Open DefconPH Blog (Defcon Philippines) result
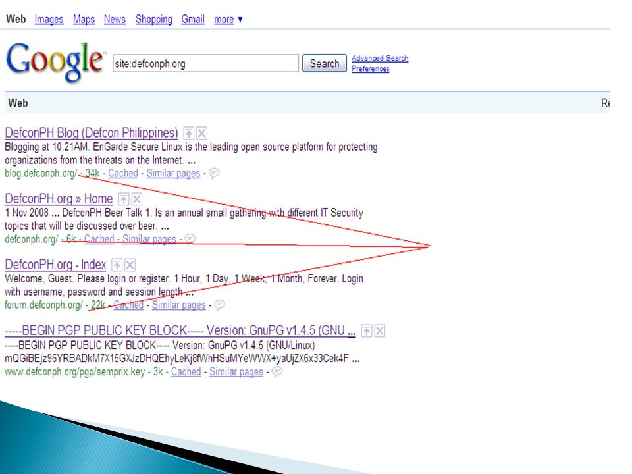The image size is (632, 474). point(92,133)
